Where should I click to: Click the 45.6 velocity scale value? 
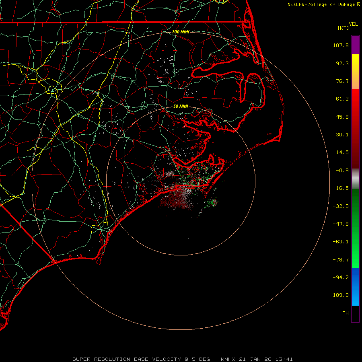[342, 117]
